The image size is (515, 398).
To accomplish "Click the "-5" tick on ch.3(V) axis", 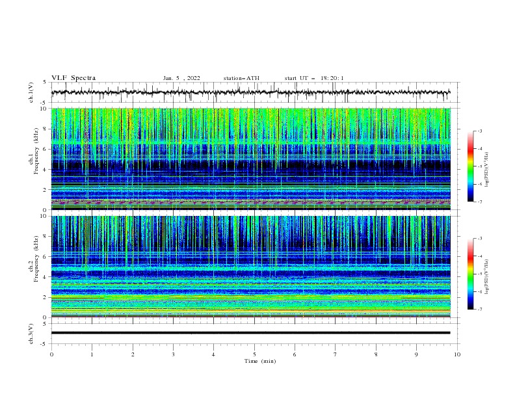I will [44, 344].
